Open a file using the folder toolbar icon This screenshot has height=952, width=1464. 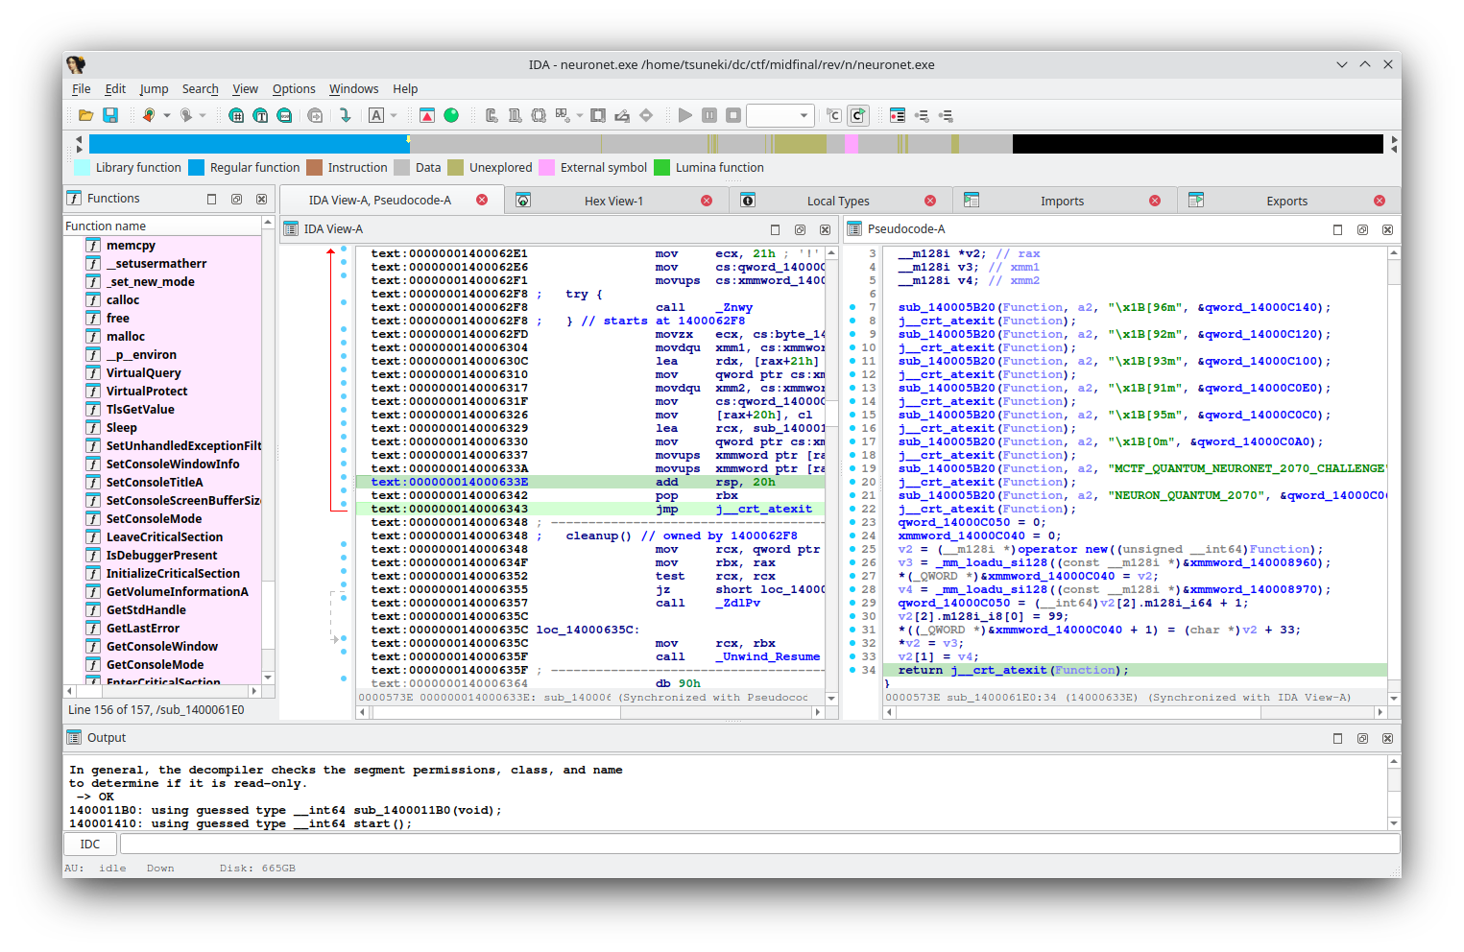[84, 114]
